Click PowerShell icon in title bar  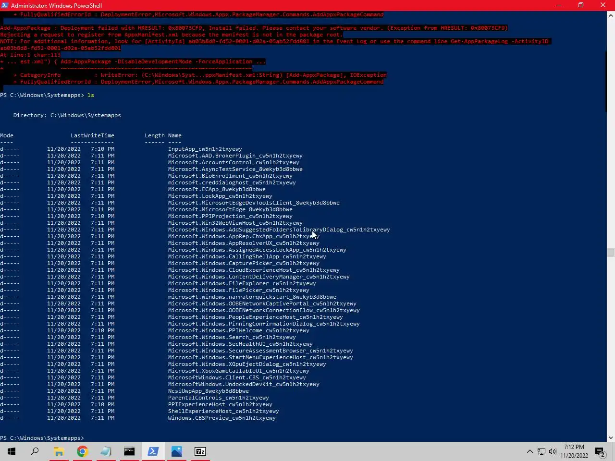[5, 5]
